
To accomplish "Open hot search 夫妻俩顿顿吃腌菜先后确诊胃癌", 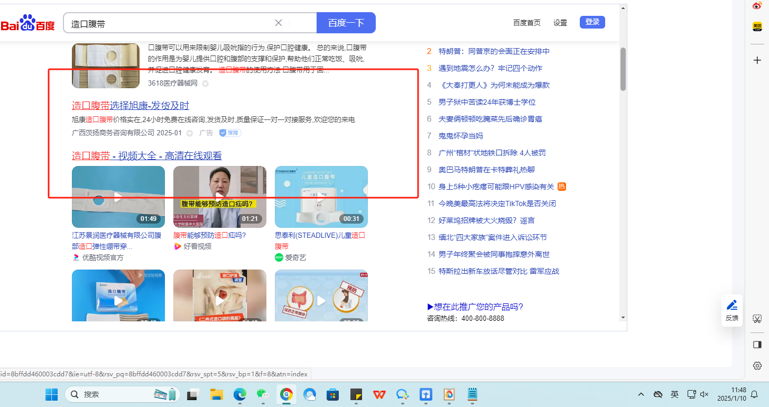I will click(490, 119).
